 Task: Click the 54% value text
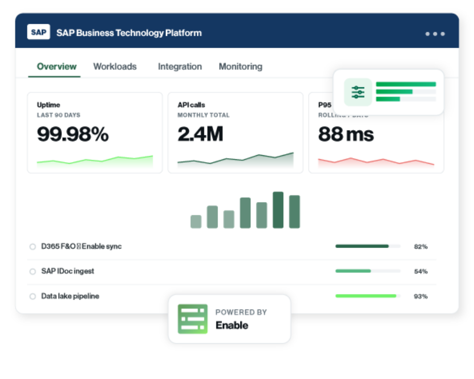click(x=421, y=271)
